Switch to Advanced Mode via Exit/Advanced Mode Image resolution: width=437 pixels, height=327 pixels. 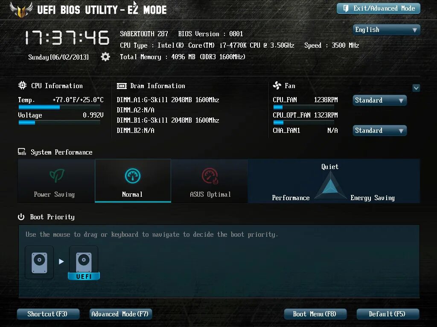[x=378, y=8]
